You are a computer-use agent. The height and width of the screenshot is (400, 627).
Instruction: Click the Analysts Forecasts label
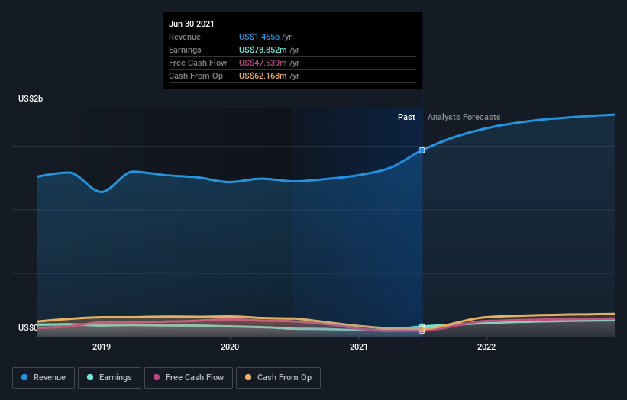pos(464,117)
